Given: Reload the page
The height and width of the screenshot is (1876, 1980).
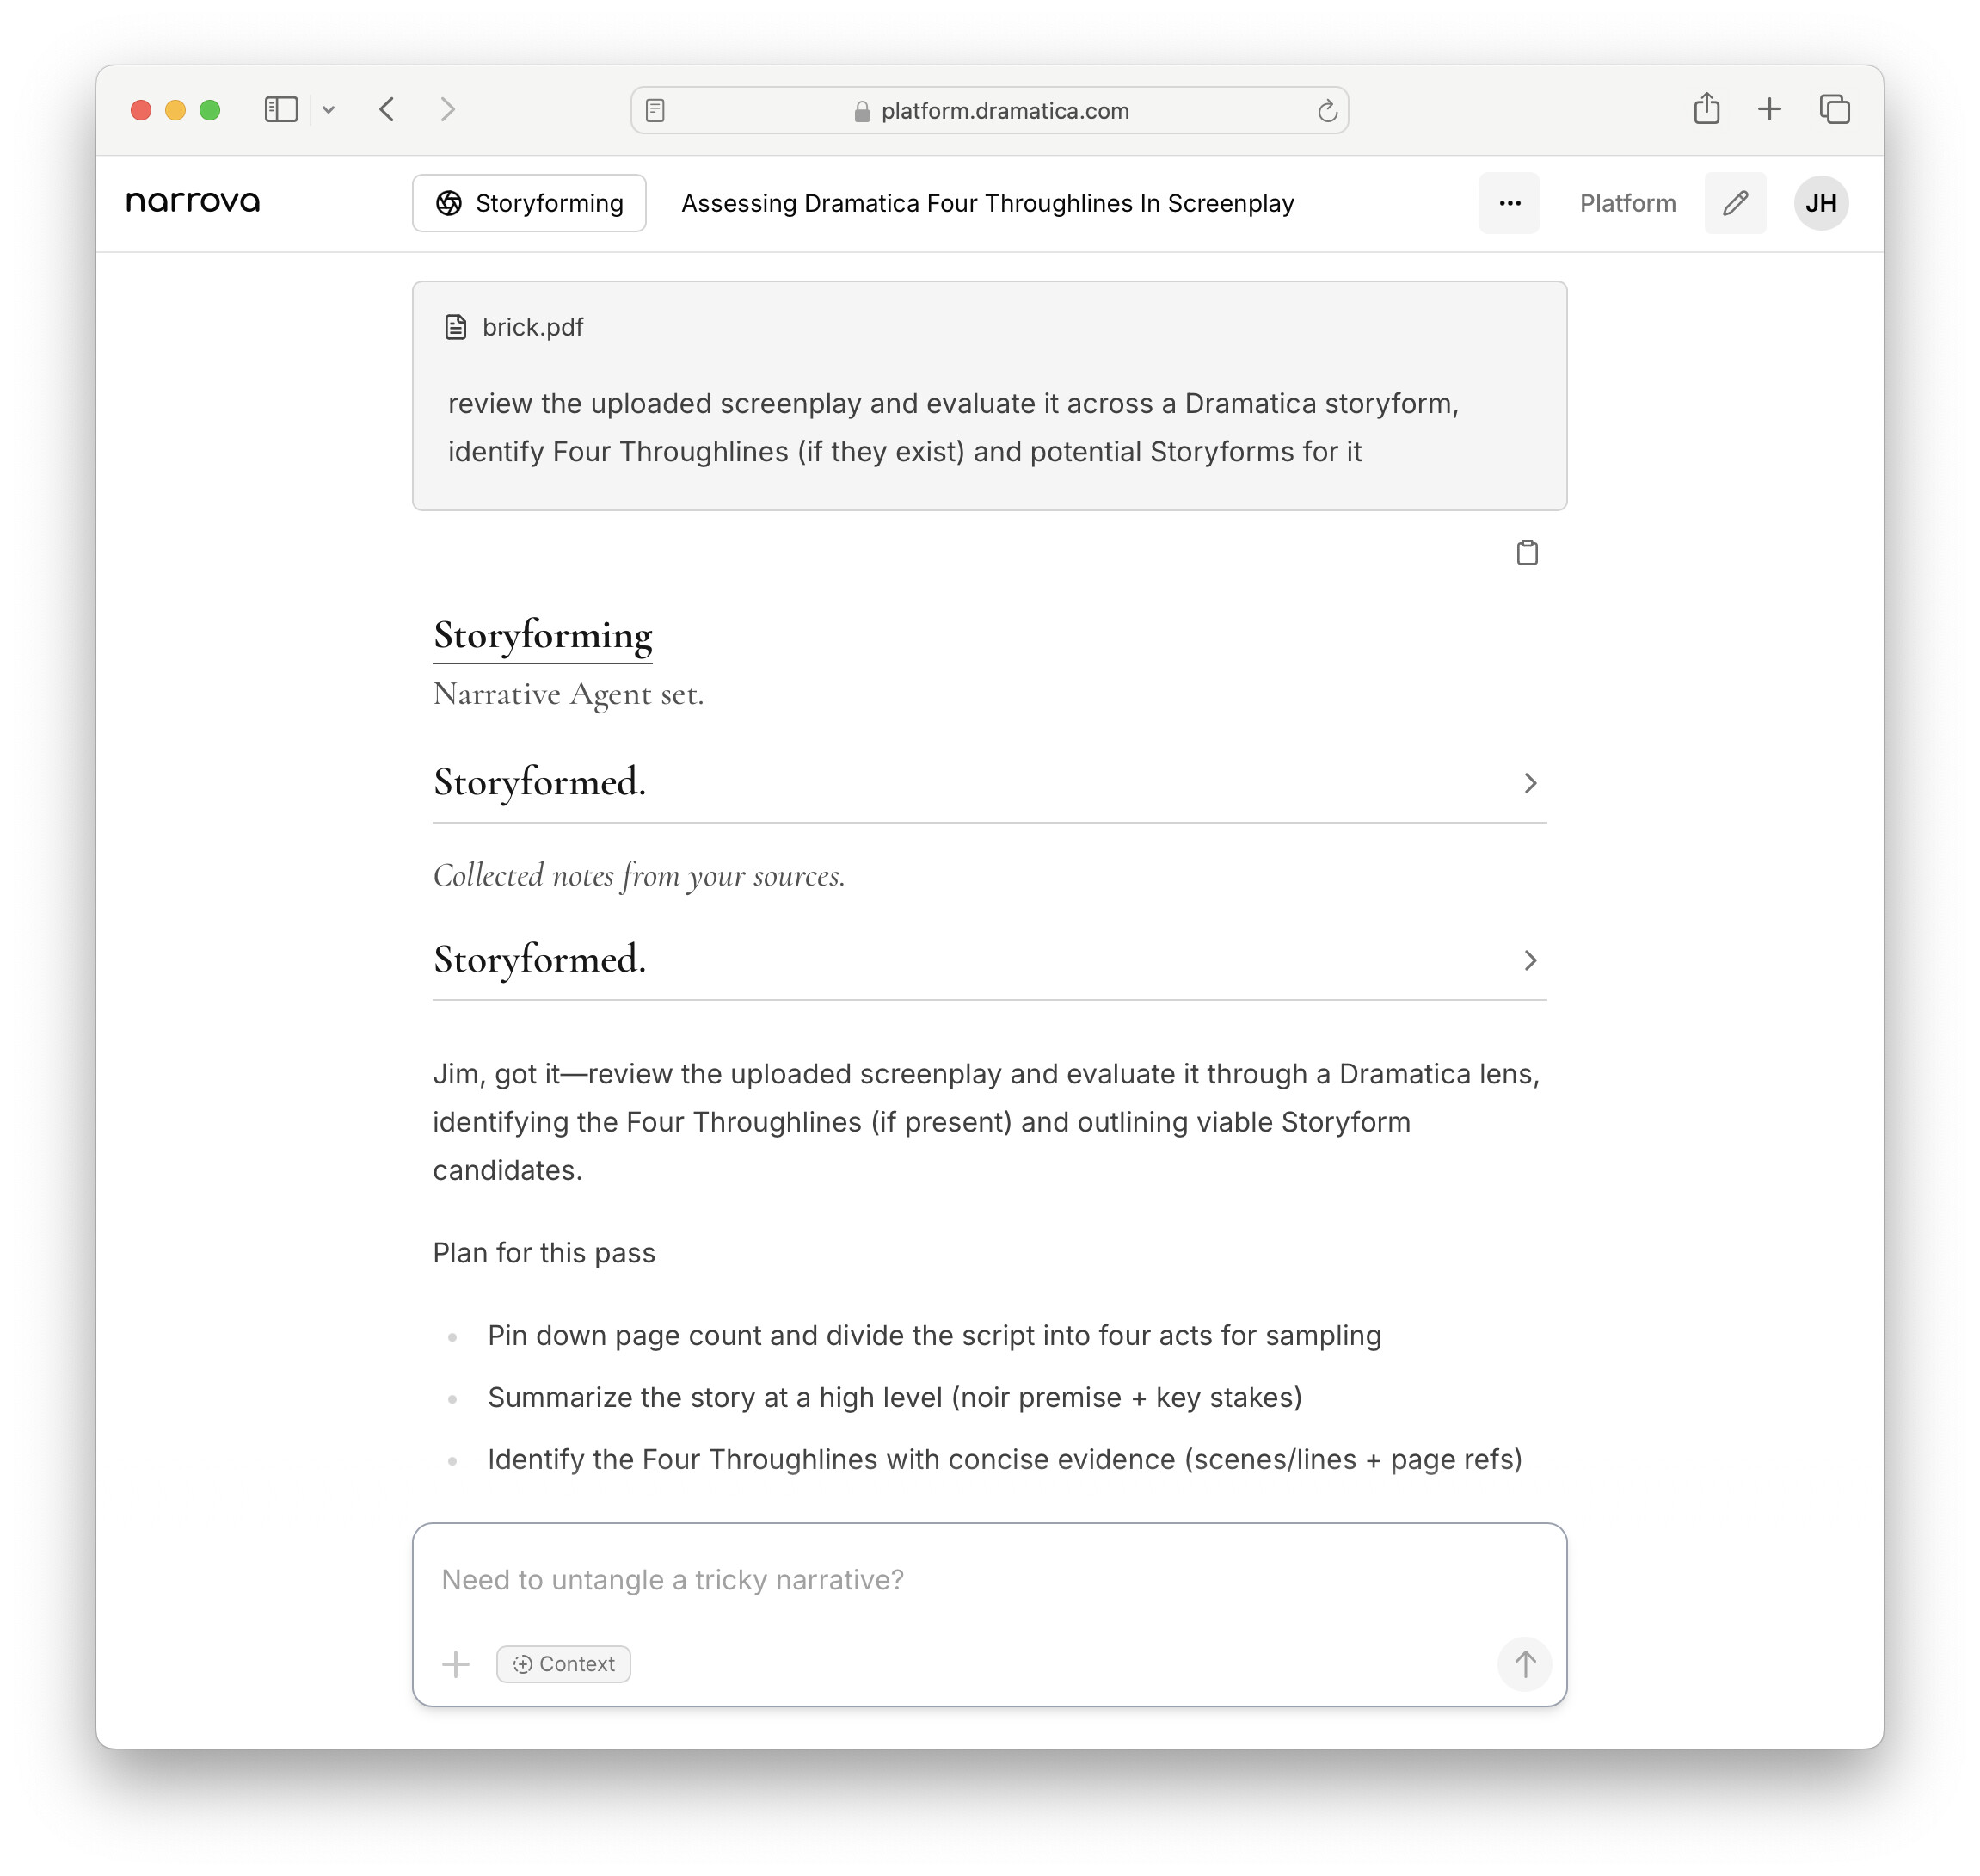Looking at the screenshot, I should tap(1326, 111).
